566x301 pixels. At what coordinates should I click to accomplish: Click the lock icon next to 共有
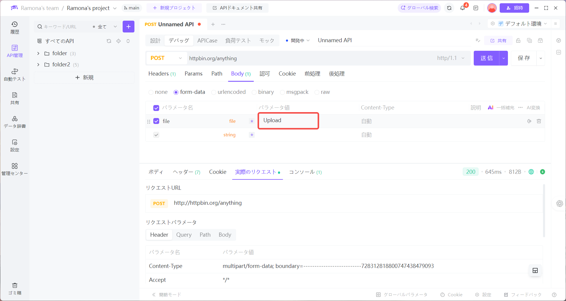point(518,40)
